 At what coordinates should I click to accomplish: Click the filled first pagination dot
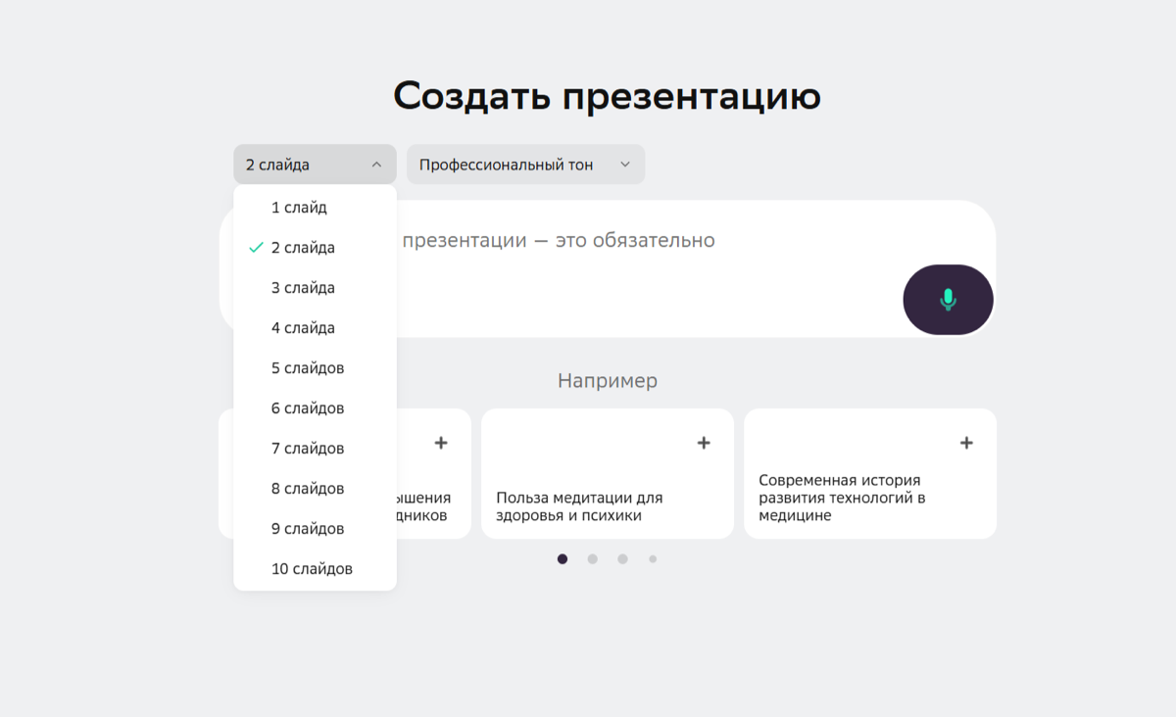pyautogui.click(x=562, y=558)
